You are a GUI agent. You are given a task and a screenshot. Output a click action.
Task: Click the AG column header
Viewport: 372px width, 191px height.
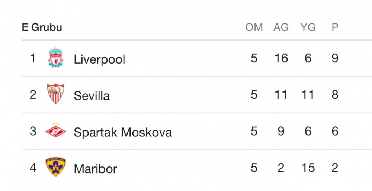click(x=281, y=27)
